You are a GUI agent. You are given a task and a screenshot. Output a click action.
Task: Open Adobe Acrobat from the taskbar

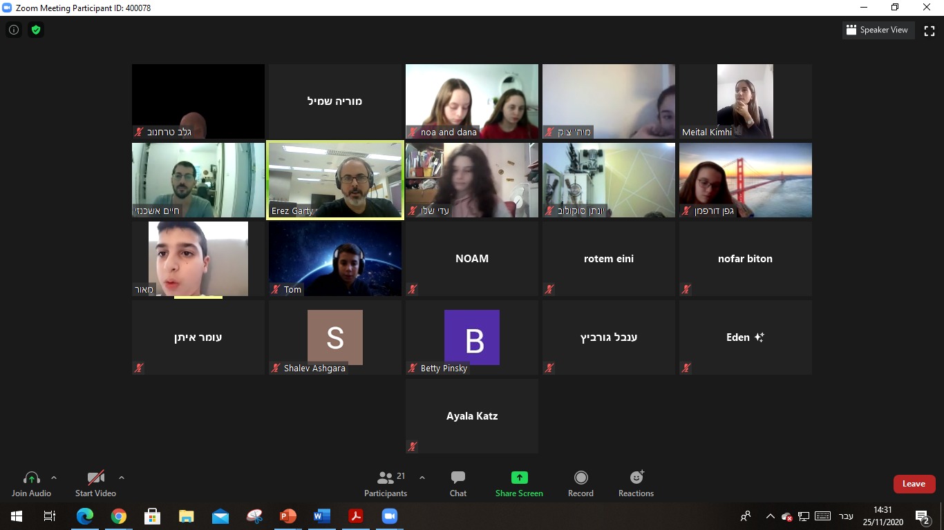[x=356, y=516]
